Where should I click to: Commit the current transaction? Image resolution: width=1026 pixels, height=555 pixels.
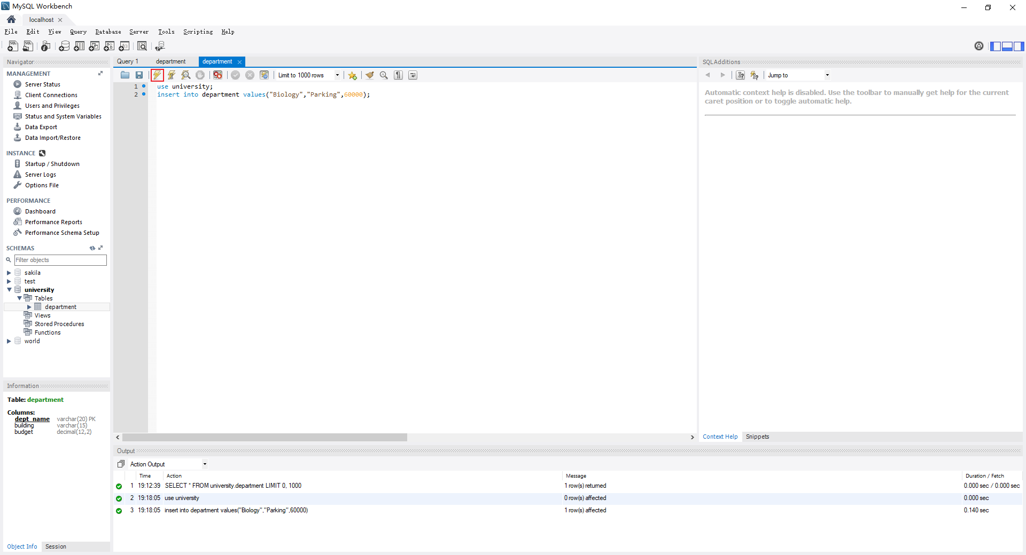[235, 75]
